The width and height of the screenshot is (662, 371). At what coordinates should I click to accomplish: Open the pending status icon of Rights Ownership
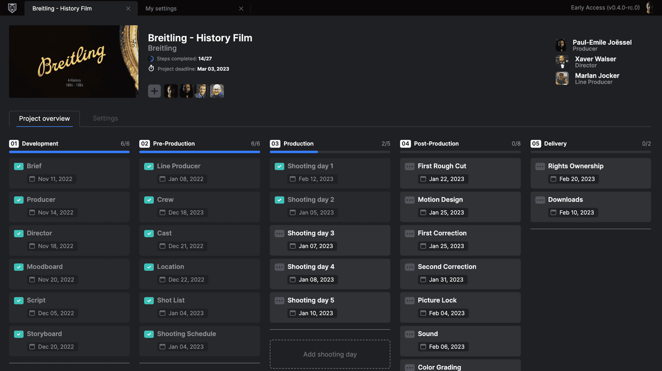[540, 166]
